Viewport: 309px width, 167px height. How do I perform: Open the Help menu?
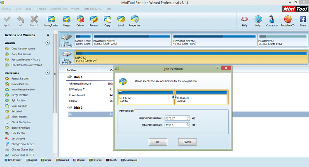[x=108, y=9]
